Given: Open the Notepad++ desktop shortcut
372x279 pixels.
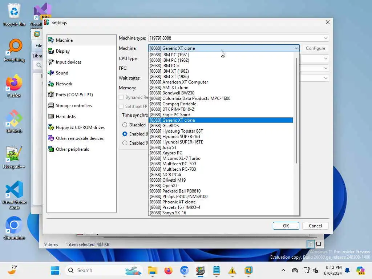Looking at the screenshot, I should [x=14, y=157].
